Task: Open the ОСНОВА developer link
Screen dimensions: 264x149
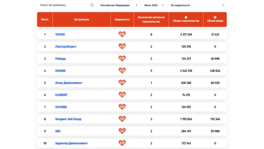Action: click(61, 107)
